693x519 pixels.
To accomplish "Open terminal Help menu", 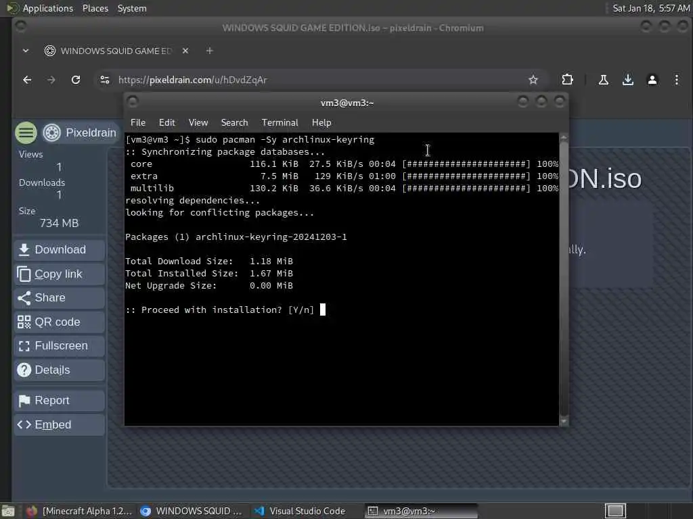I will click(321, 123).
